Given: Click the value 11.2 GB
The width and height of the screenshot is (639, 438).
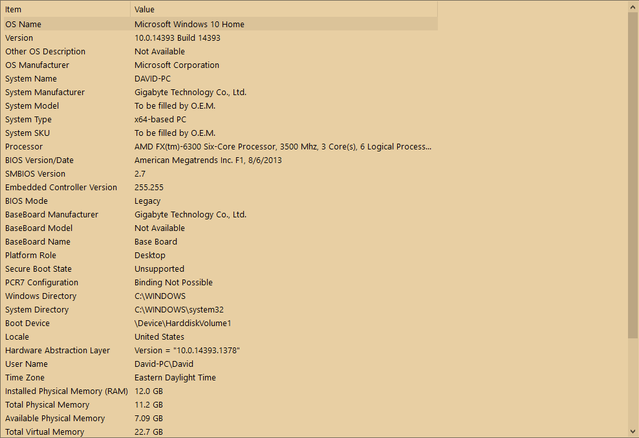Looking at the screenshot, I should [x=149, y=405].
